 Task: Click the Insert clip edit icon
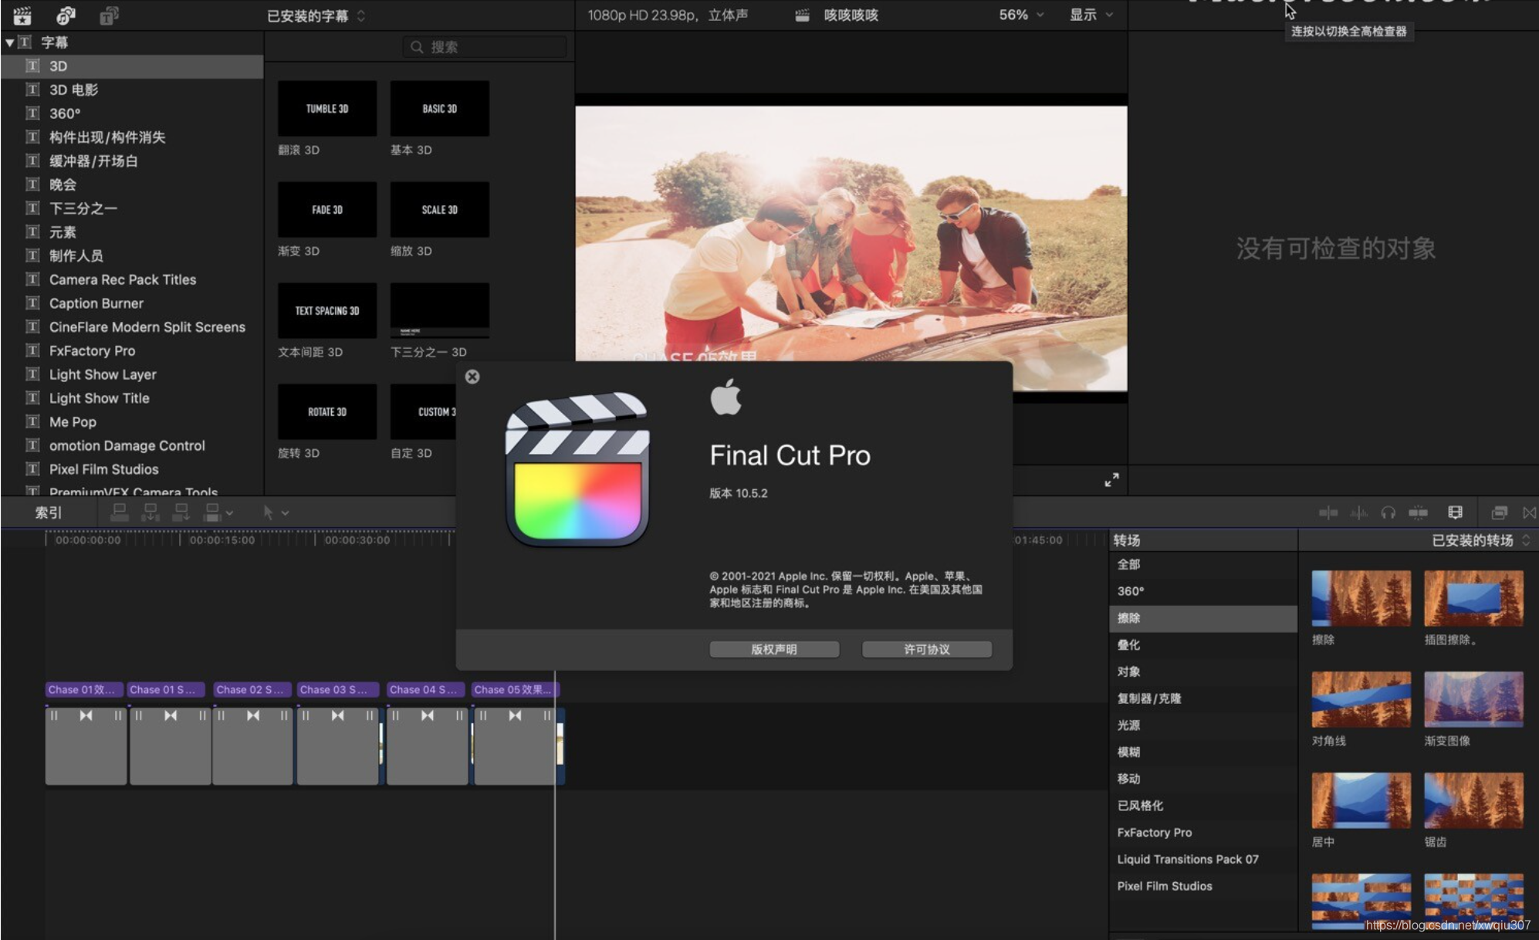(151, 512)
